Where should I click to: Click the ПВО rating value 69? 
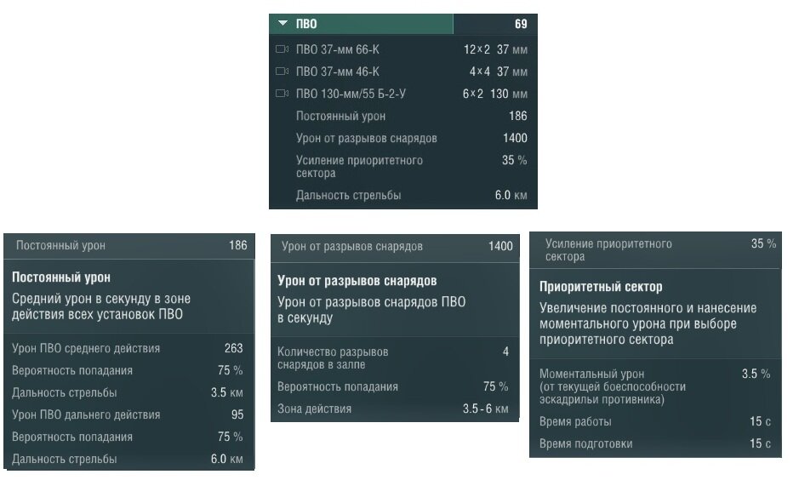tap(521, 24)
